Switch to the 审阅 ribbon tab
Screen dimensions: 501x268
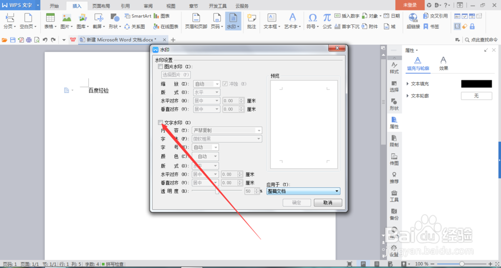(x=148, y=5)
